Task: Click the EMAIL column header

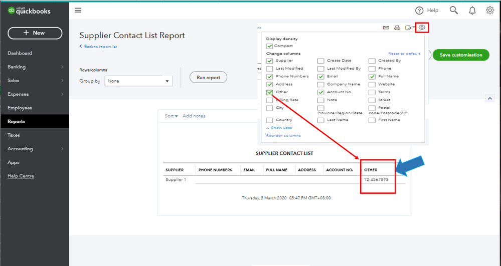Action: 249,170
